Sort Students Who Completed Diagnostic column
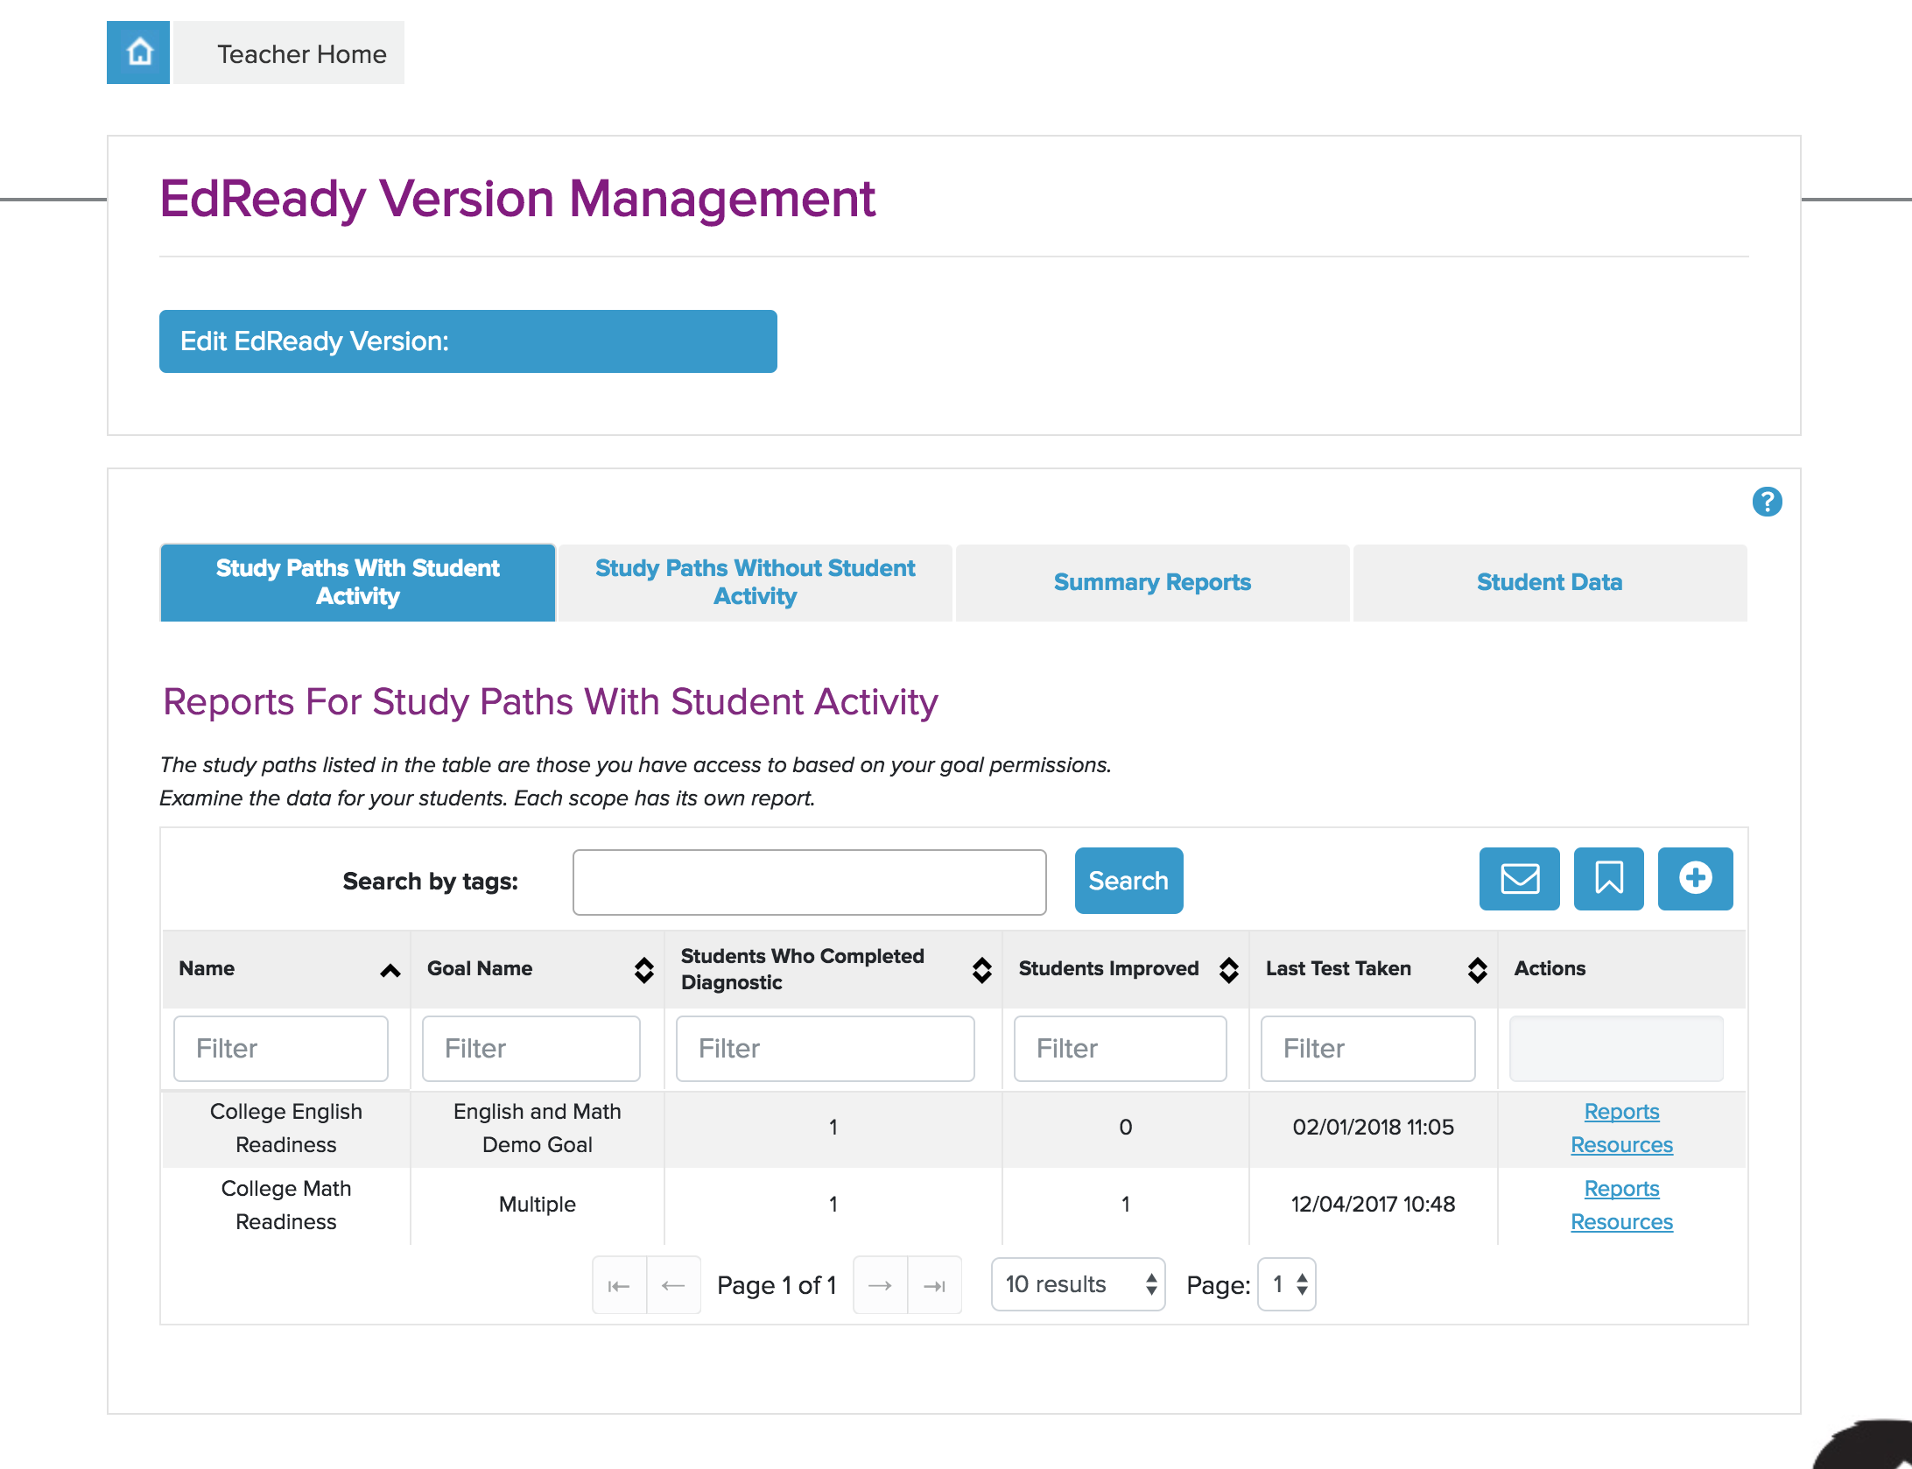The height and width of the screenshot is (1469, 1912). click(982, 970)
